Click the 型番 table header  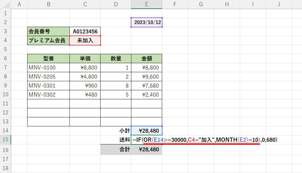pos(49,58)
